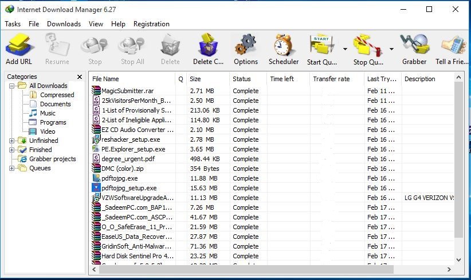This screenshot has width=471, height=280.
Task: Click the Start Queue icon
Action: click(321, 46)
